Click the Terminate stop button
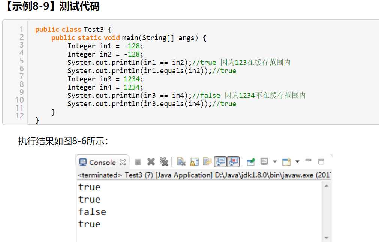 pos(138,161)
